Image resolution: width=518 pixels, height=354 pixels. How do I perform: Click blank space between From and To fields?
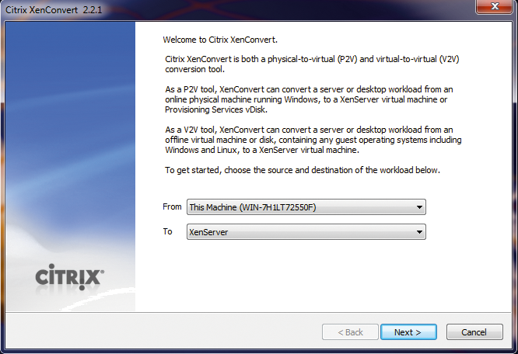click(x=303, y=220)
